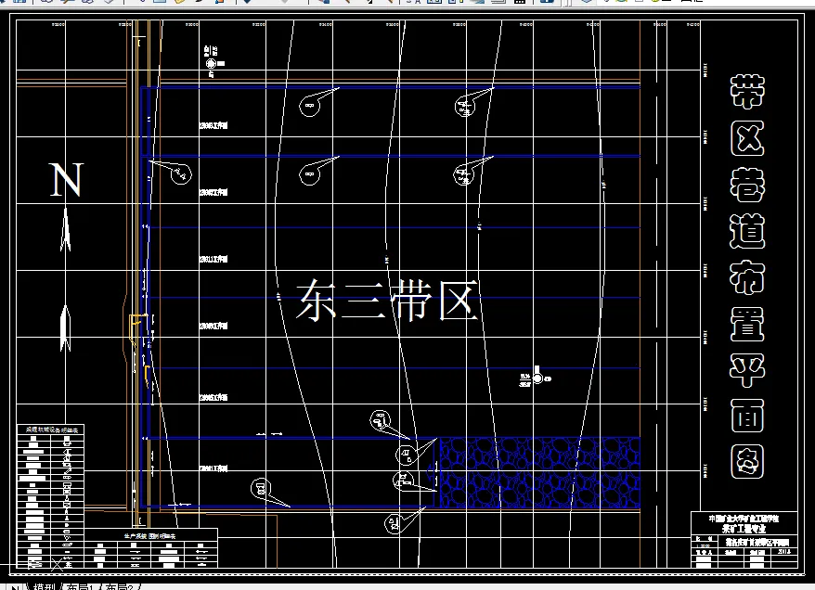
Task: Select the 道 character of vertical title
Action: [x=747, y=231]
